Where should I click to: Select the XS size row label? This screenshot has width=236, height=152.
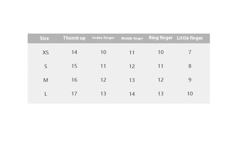coord(46,52)
